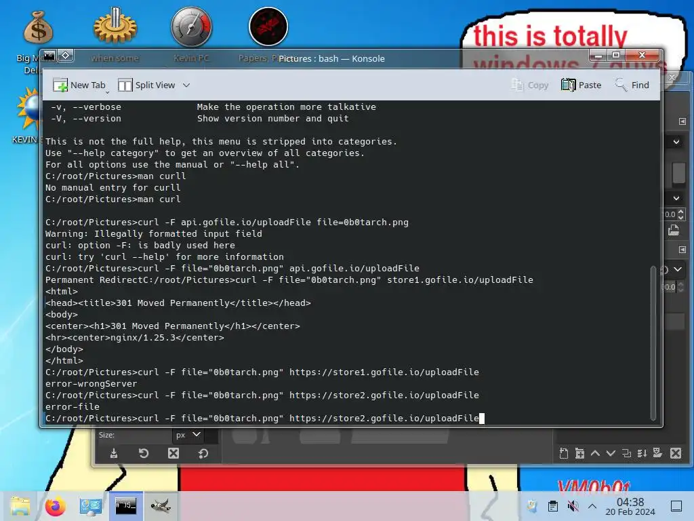Open a New Tab in Konsole

[x=79, y=85]
